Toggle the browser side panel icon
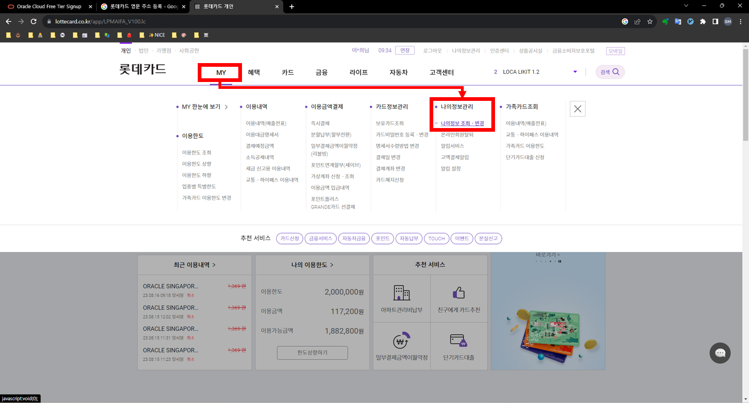749x403 pixels. tap(715, 21)
